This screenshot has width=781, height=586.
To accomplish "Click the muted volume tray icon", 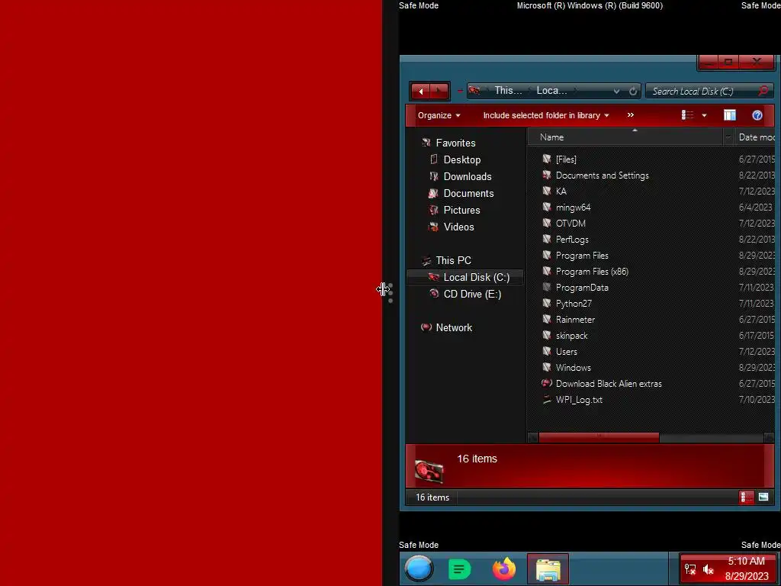I will pos(709,569).
